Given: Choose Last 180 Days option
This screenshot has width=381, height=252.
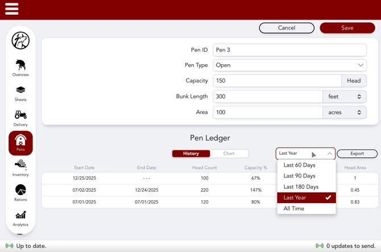Looking at the screenshot, I should (x=307, y=187).
